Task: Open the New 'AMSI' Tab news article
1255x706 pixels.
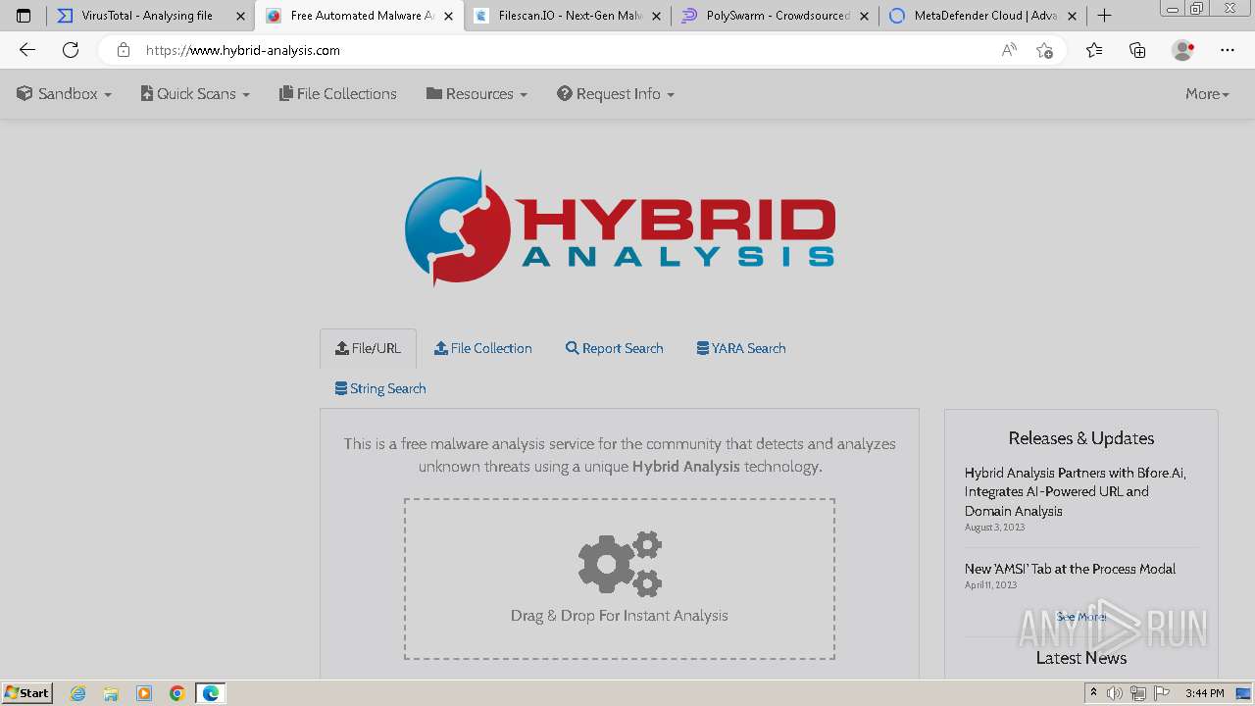Action: 1070,569
